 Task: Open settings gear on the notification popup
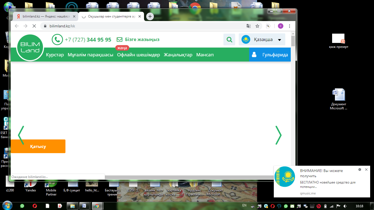(360, 170)
